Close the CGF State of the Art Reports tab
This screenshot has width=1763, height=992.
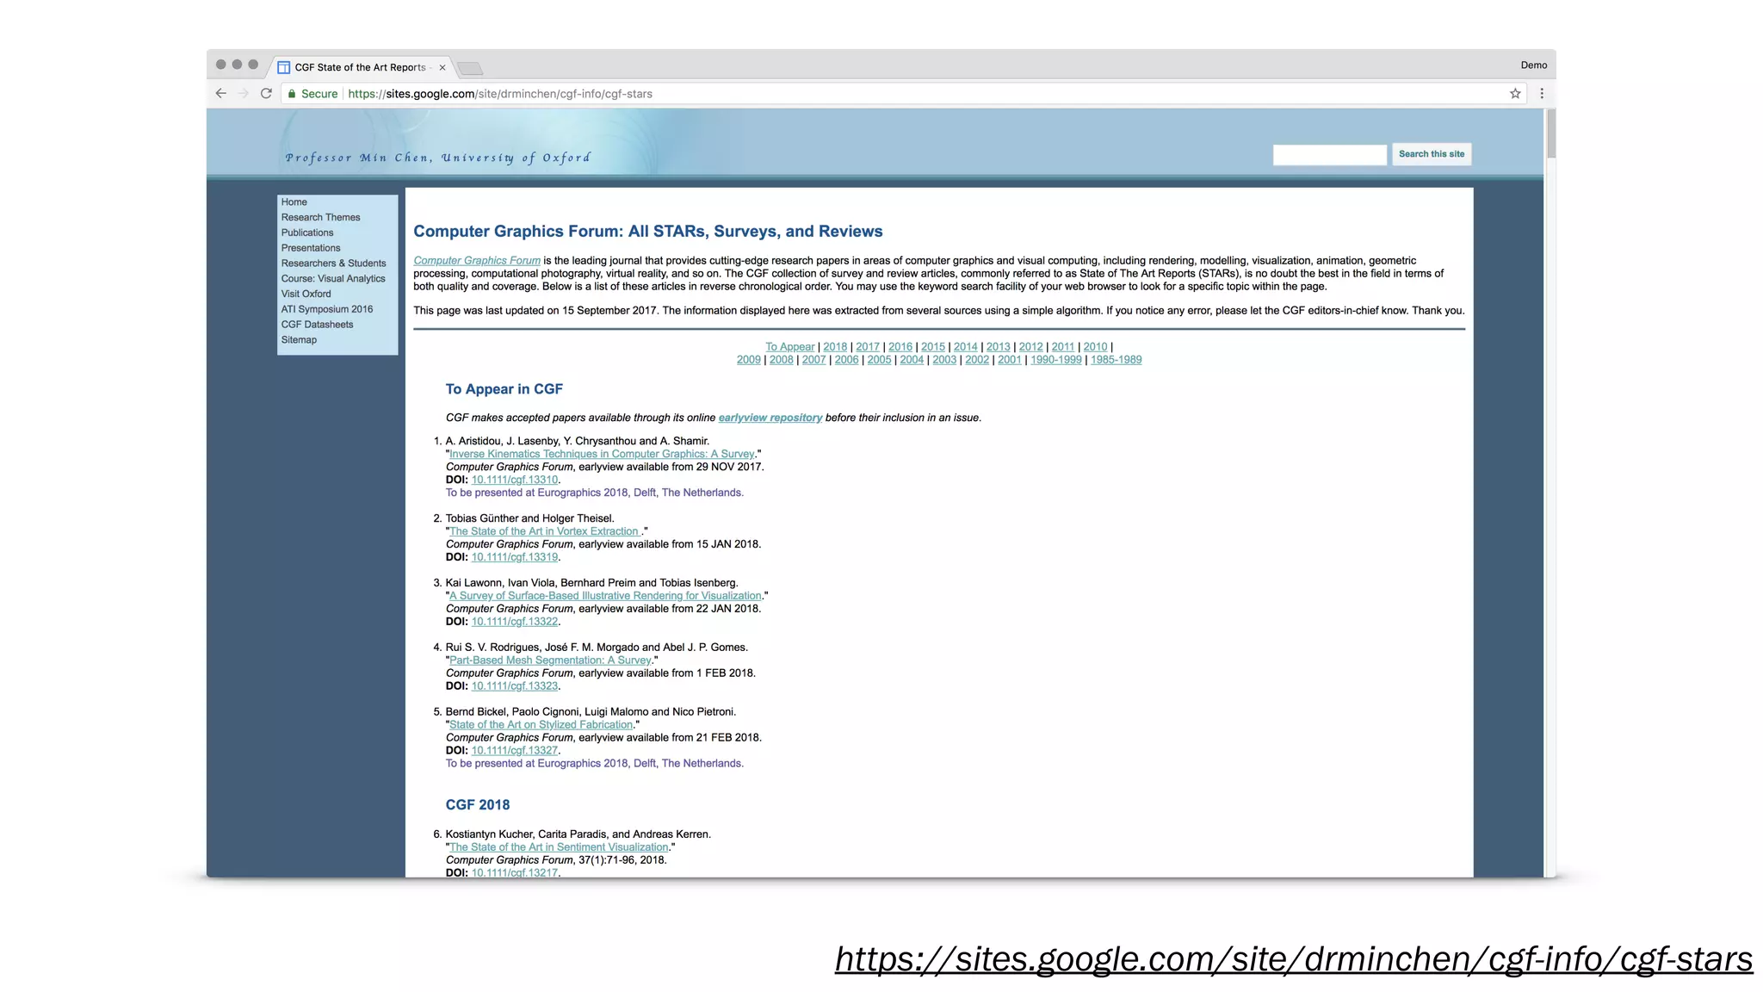tap(442, 67)
